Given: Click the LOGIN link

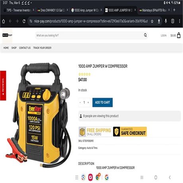Looking at the screenshot, I should pos(164,35).
